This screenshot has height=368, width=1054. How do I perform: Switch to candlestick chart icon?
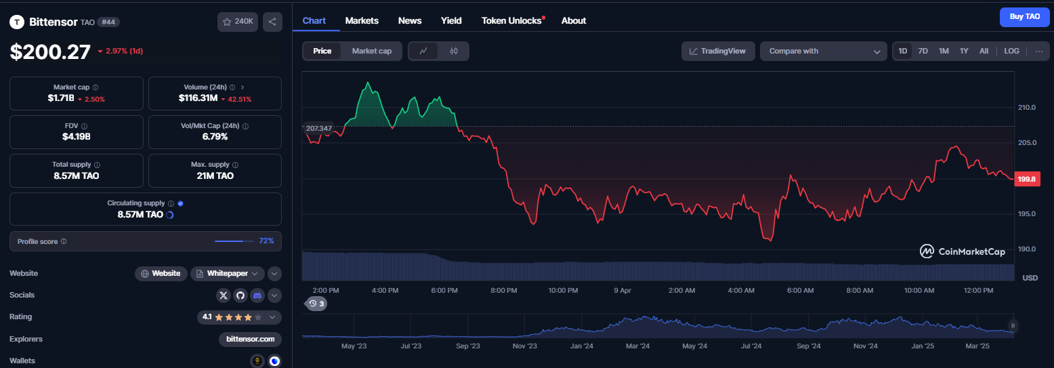point(454,51)
